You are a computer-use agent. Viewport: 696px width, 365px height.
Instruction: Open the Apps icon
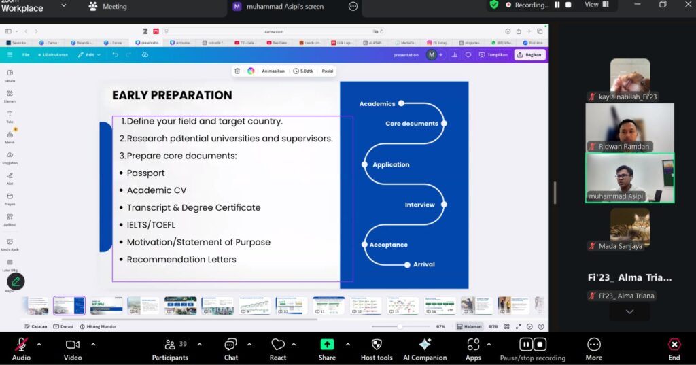(x=473, y=345)
